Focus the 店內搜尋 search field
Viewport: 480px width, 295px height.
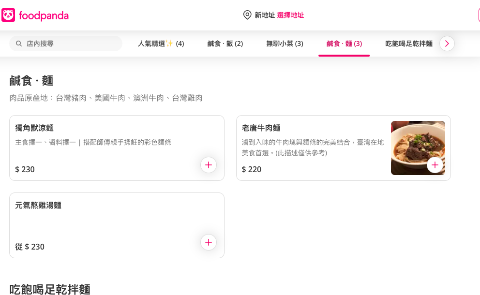click(70, 44)
